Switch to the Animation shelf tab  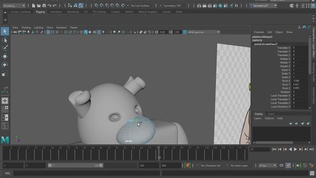[56, 12]
